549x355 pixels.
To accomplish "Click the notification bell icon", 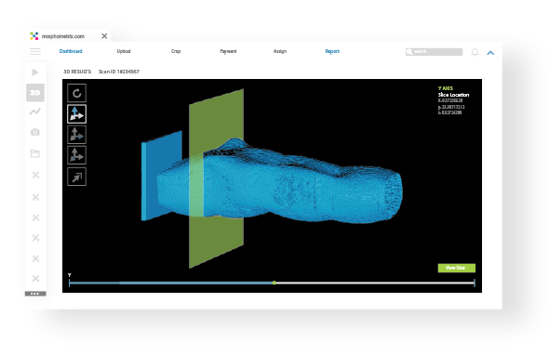I will (x=475, y=52).
